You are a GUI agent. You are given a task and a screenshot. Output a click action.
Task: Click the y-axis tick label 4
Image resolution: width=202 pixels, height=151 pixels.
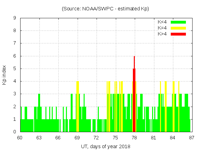point(15,81)
